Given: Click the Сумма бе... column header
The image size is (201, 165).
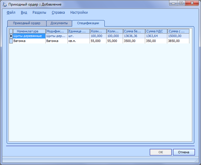Looking at the screenshot, I should coord(134,31).
